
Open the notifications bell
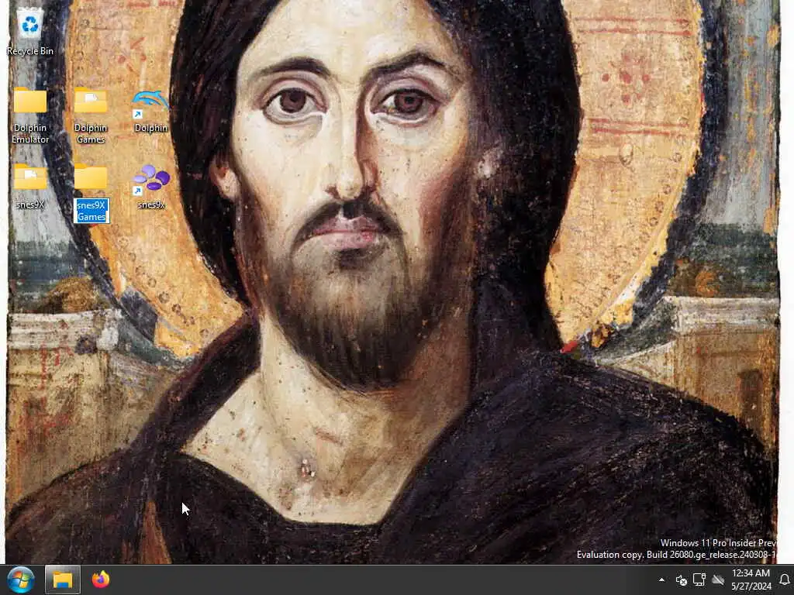(785, 580)
